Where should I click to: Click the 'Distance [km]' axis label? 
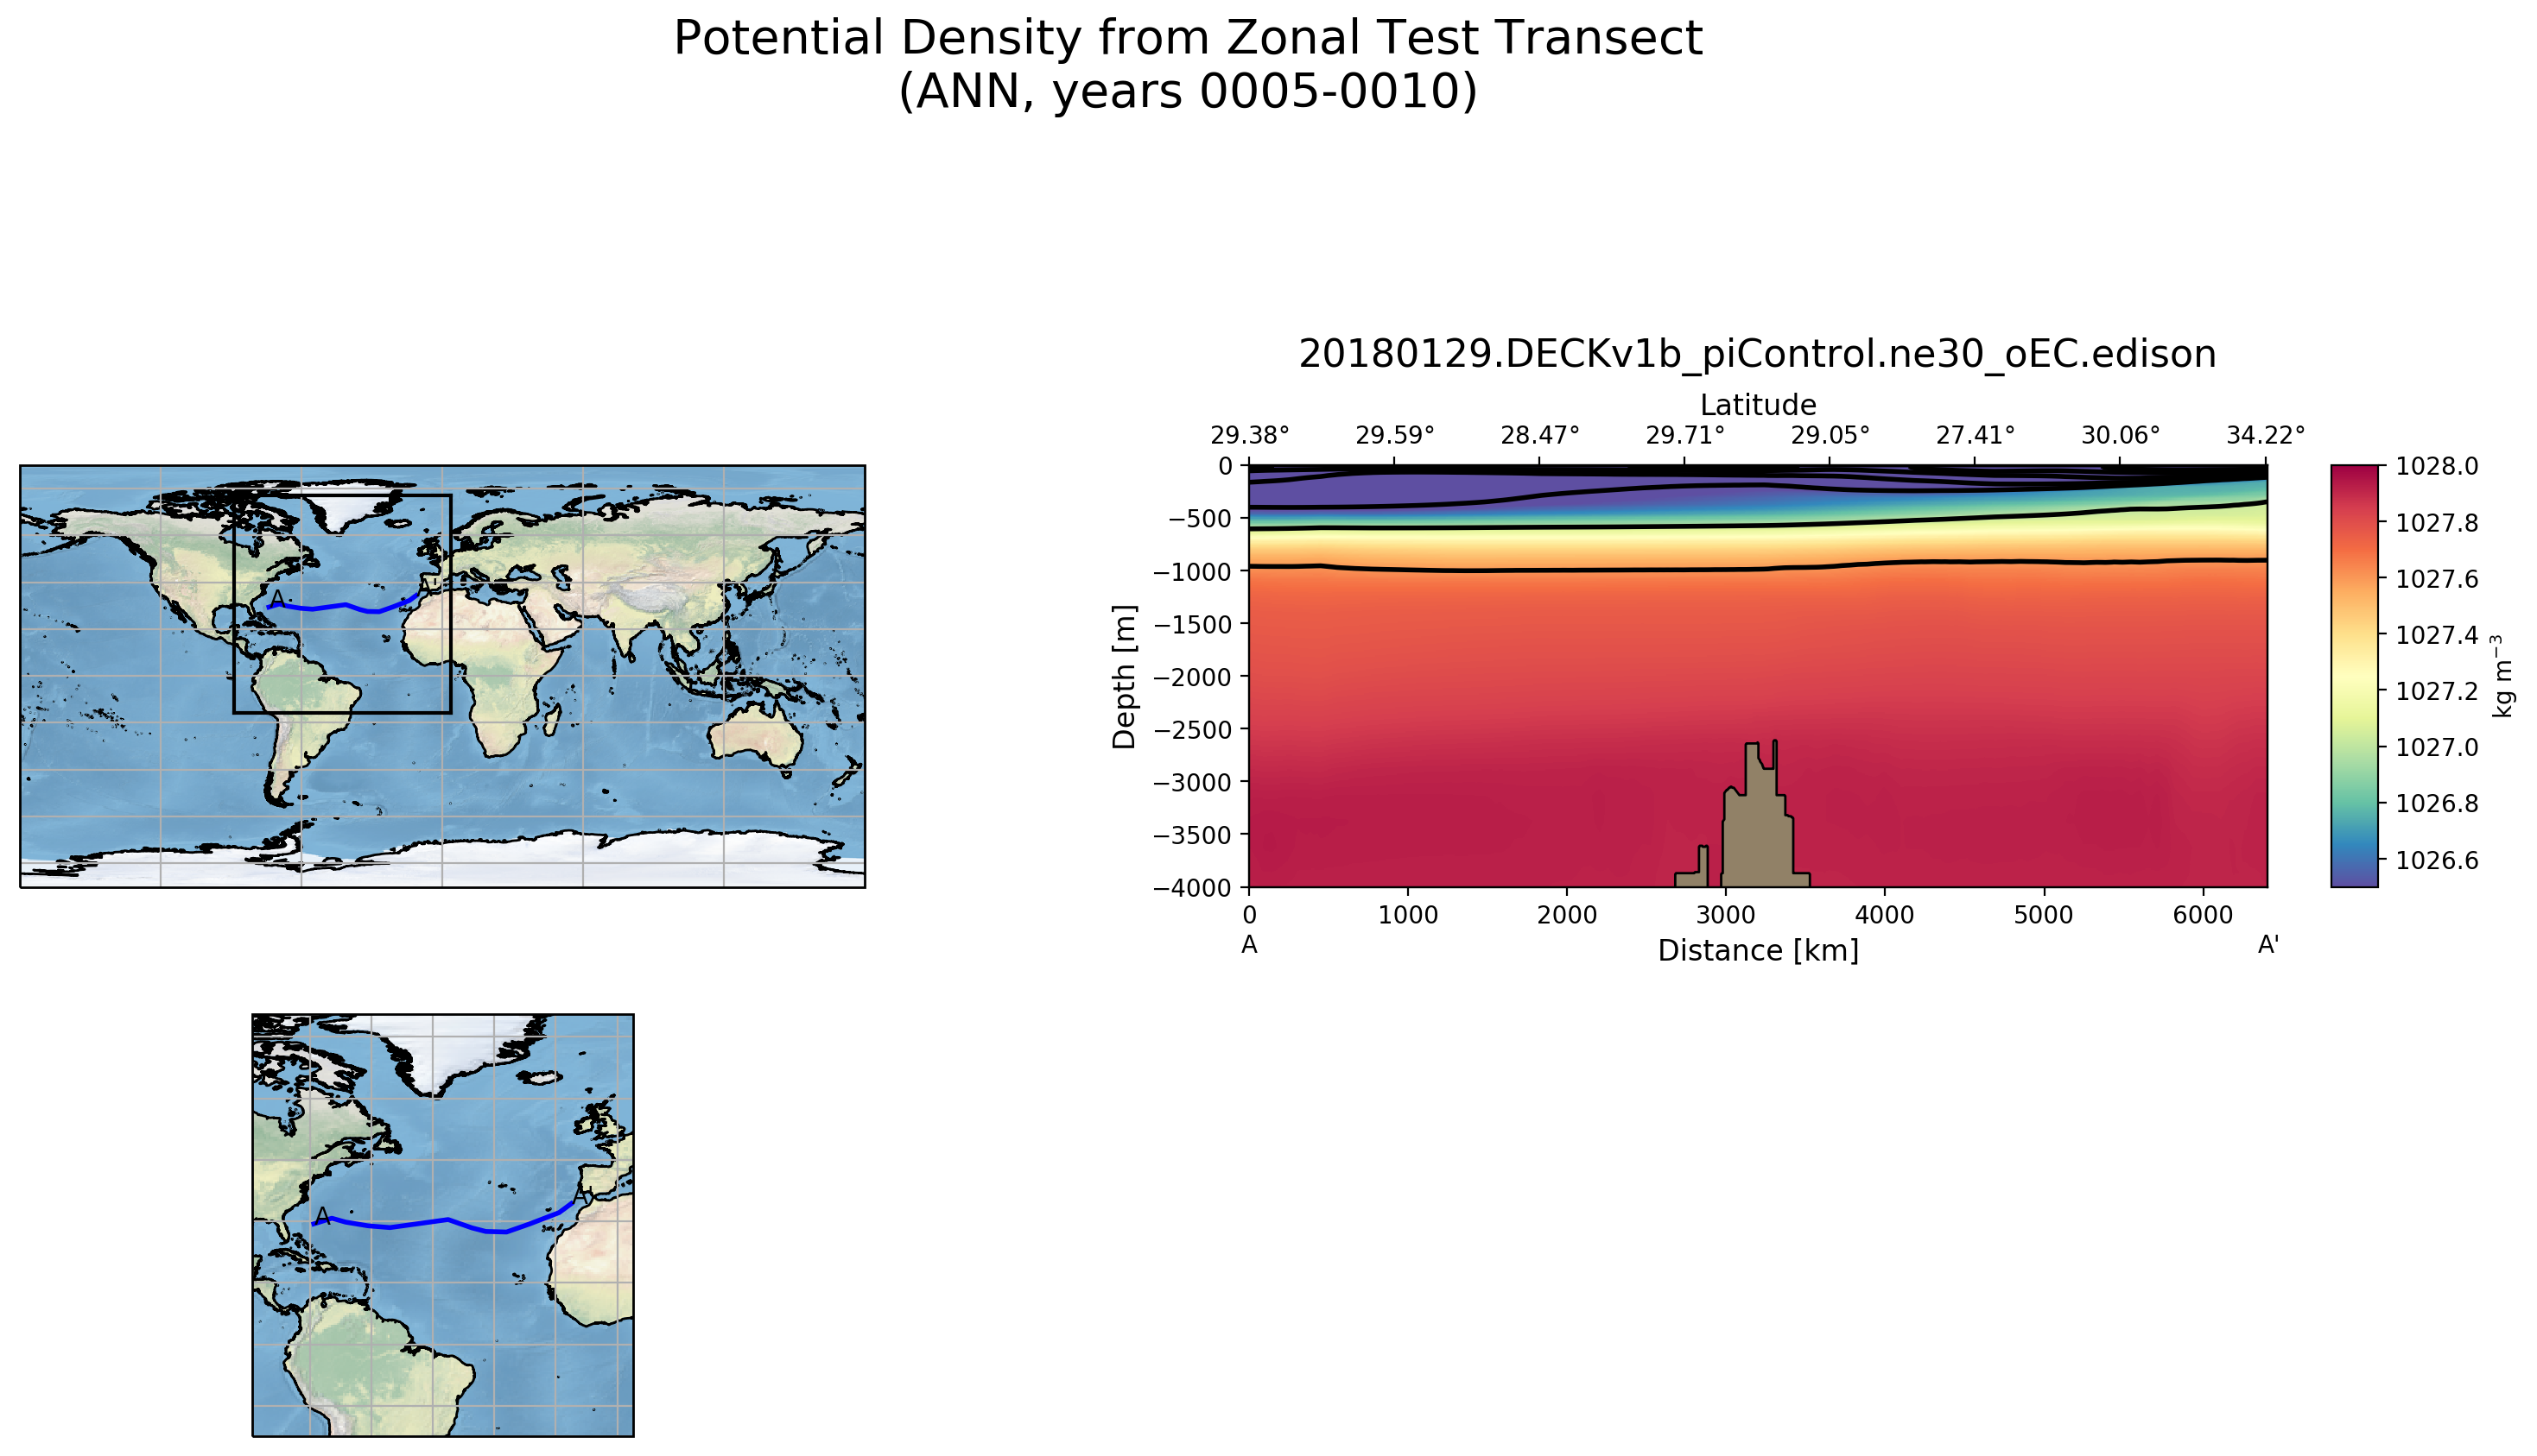(x=1757, y=951)
